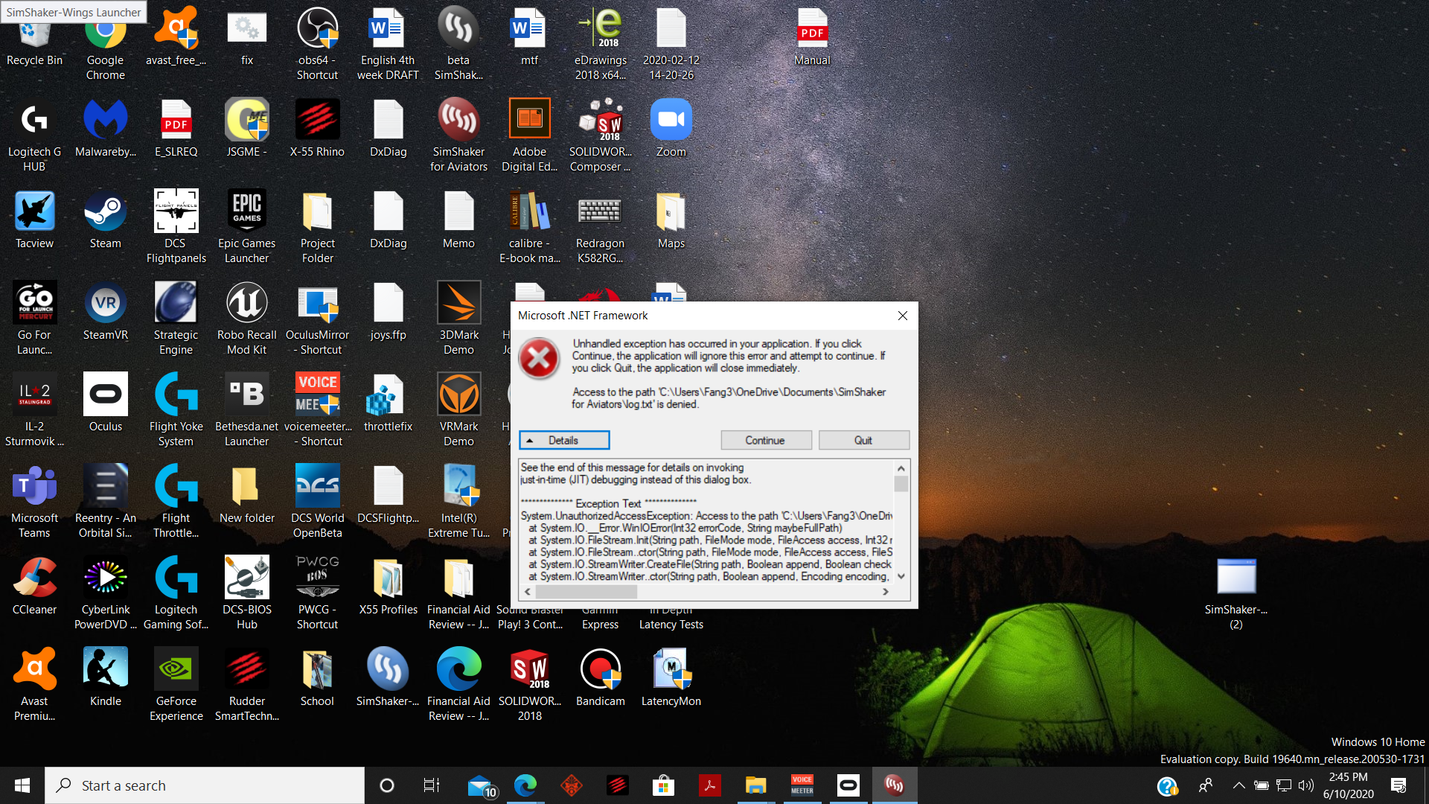Screen dimensions: 1429x804
Task: Select the LatencyMon desktop icon
Action: tap(671, 678)
